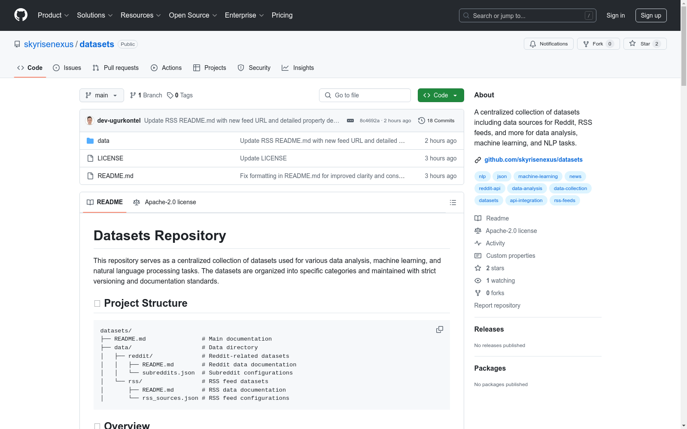Select the rss-feeds topic tag
Viewport: 687px width, 429px height.
point(565,200)
